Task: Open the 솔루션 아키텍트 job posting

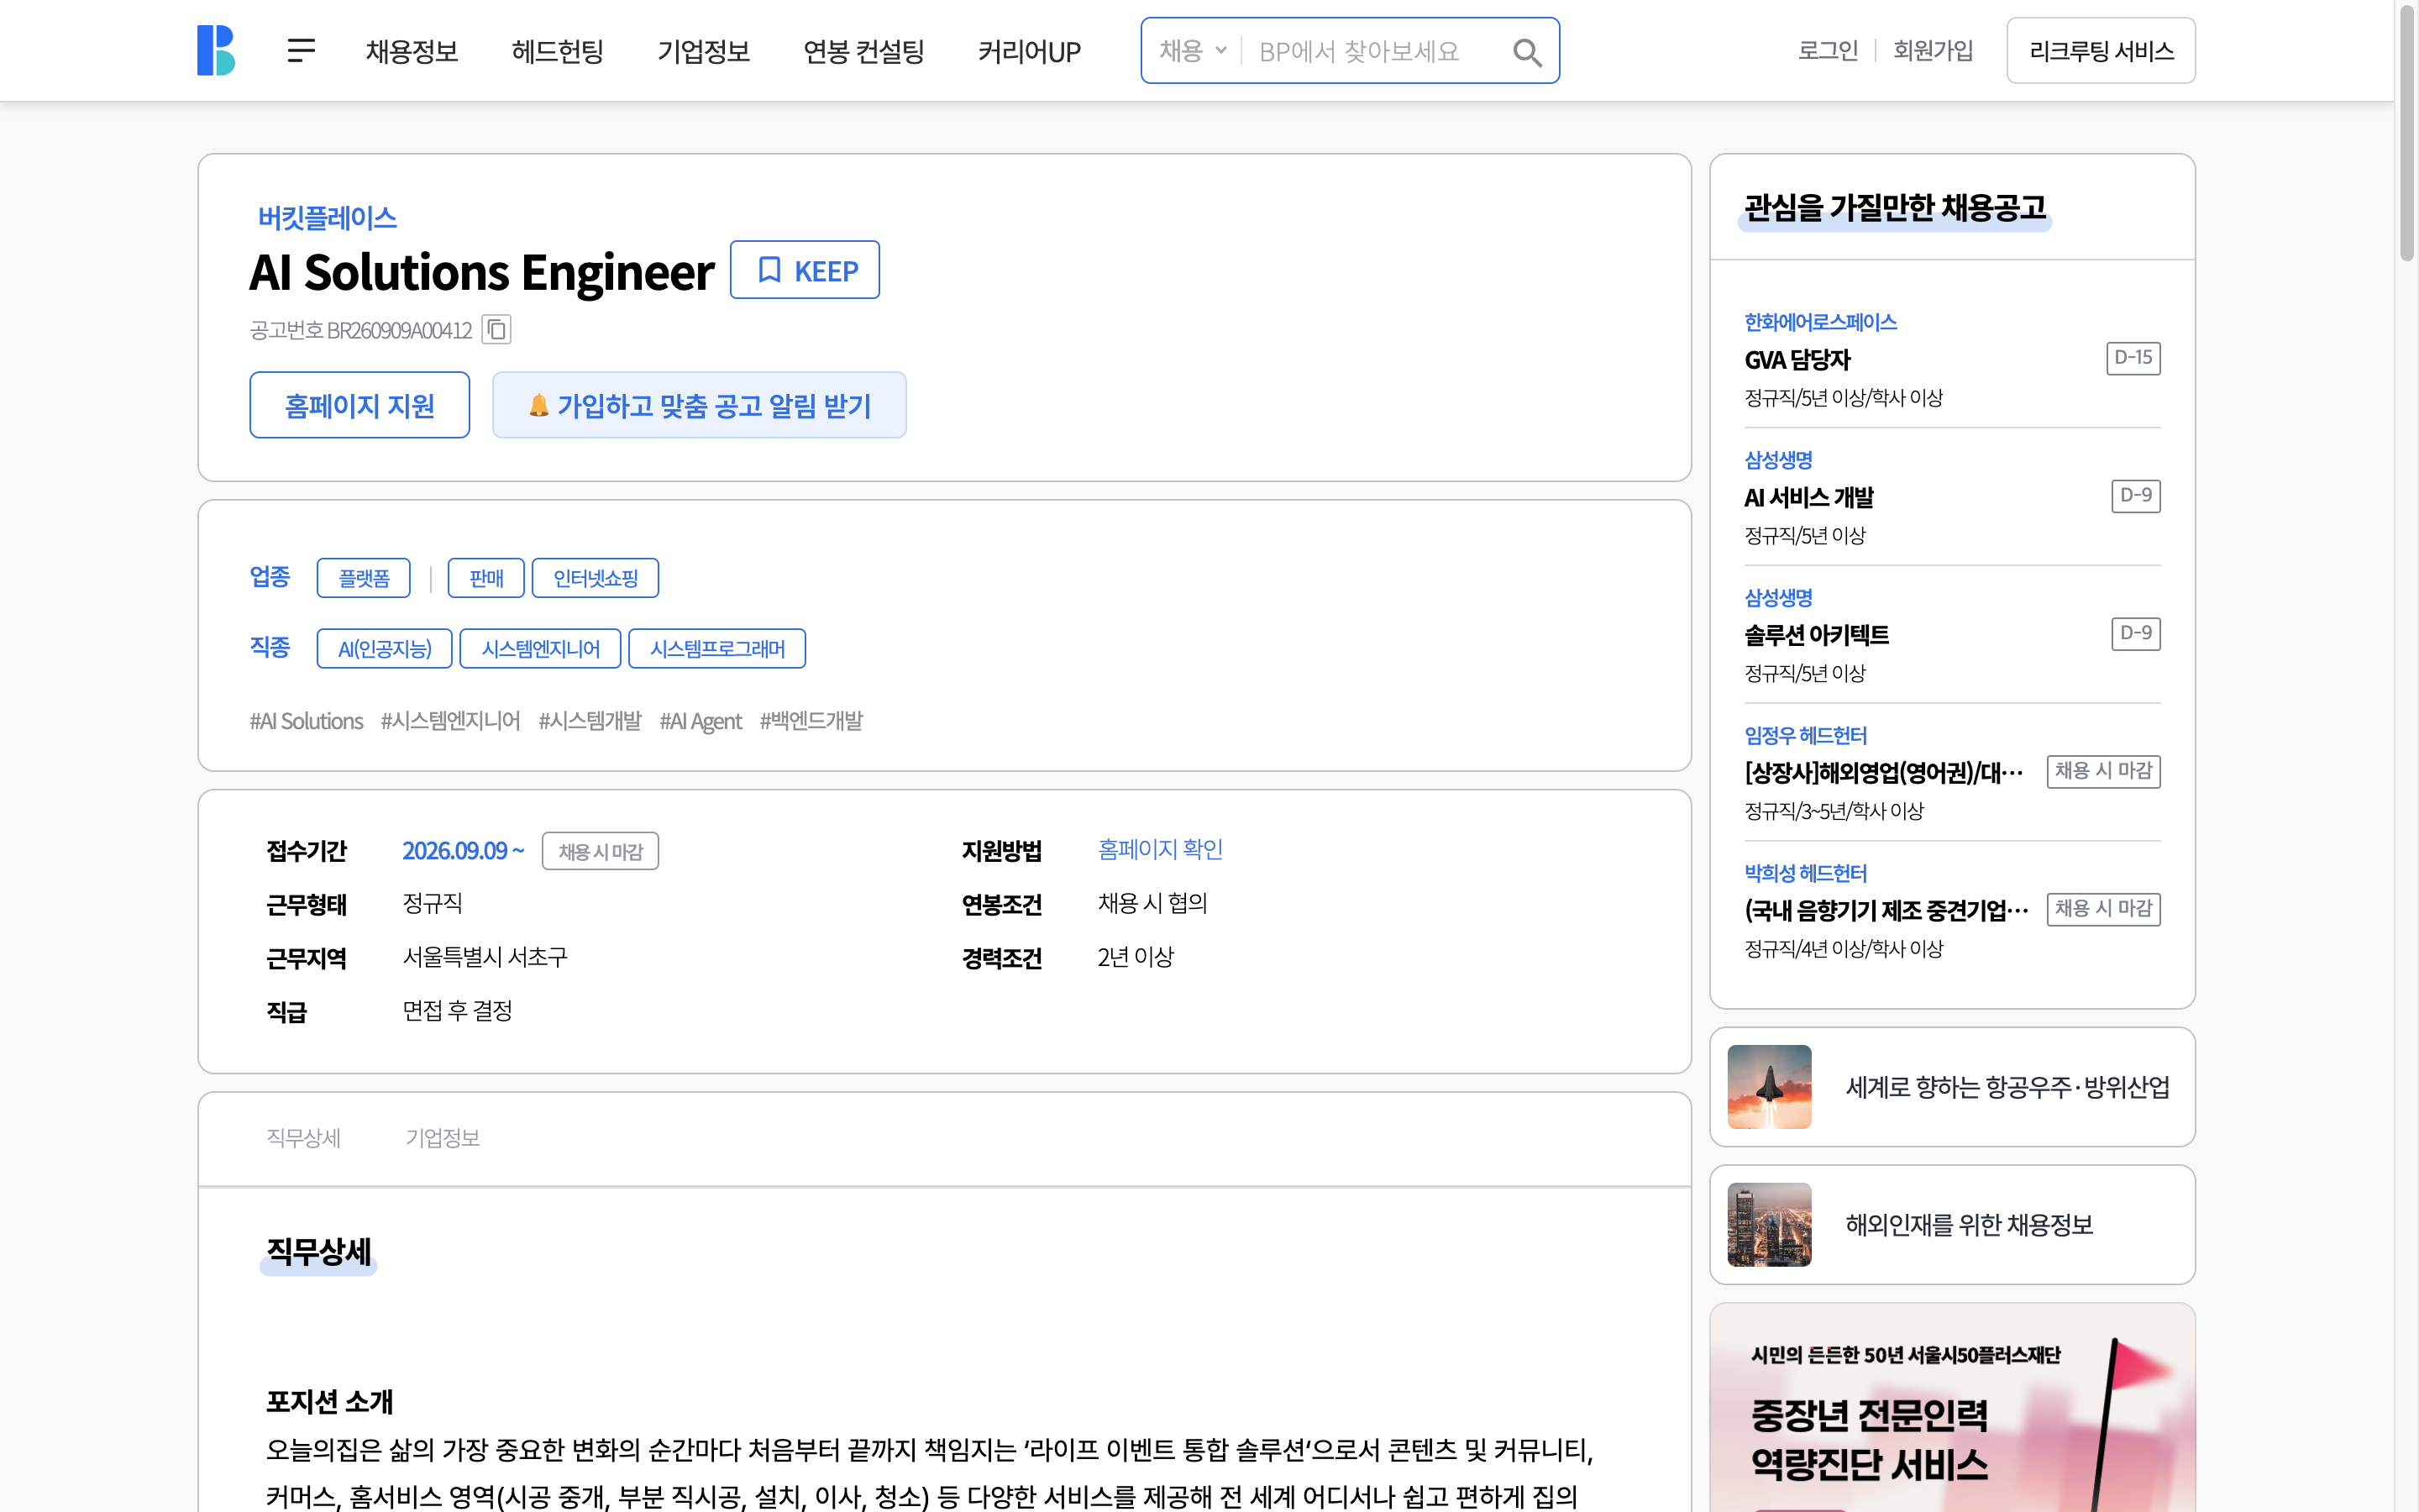Action: [1816, 635]
